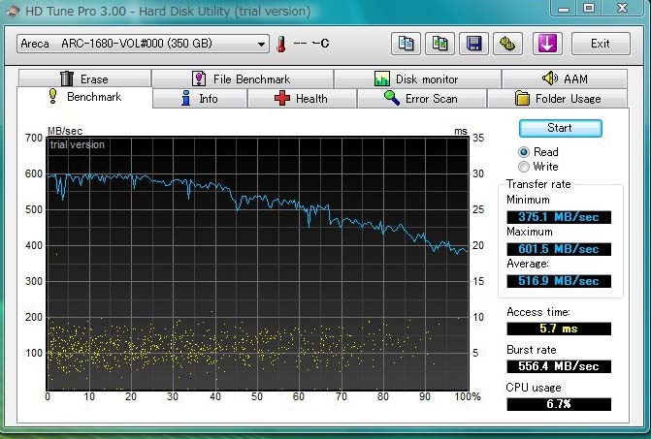This screenshot has width=651, height=439.
Task: Click the thermometer temperature icon
Action: [282, 44]
